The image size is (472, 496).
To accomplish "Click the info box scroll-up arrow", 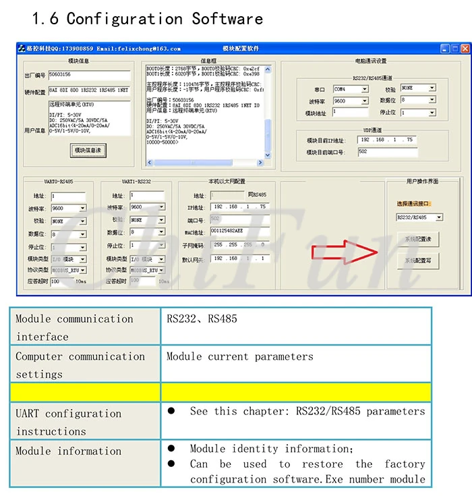I will (268, 70).
